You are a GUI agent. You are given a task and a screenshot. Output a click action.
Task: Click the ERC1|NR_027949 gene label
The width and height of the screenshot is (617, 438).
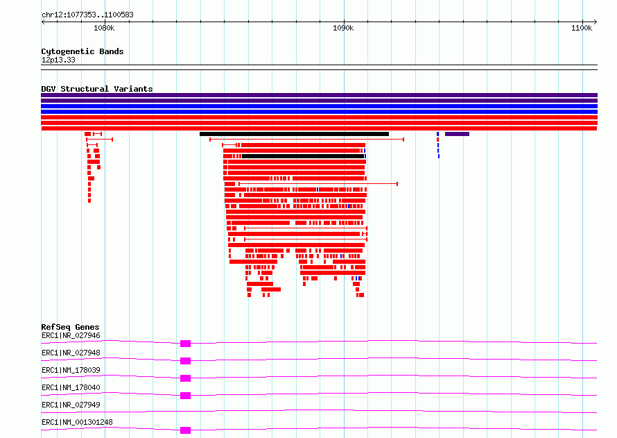click(x=71, y=405)
